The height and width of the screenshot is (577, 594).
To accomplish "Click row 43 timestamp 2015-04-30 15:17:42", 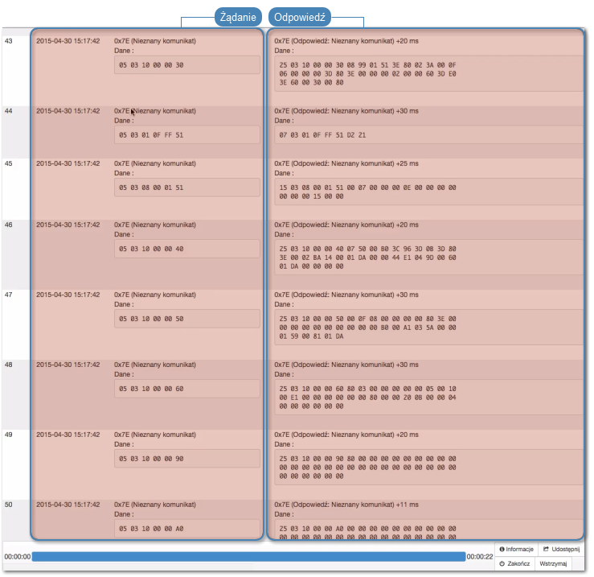I will [68, 41].
